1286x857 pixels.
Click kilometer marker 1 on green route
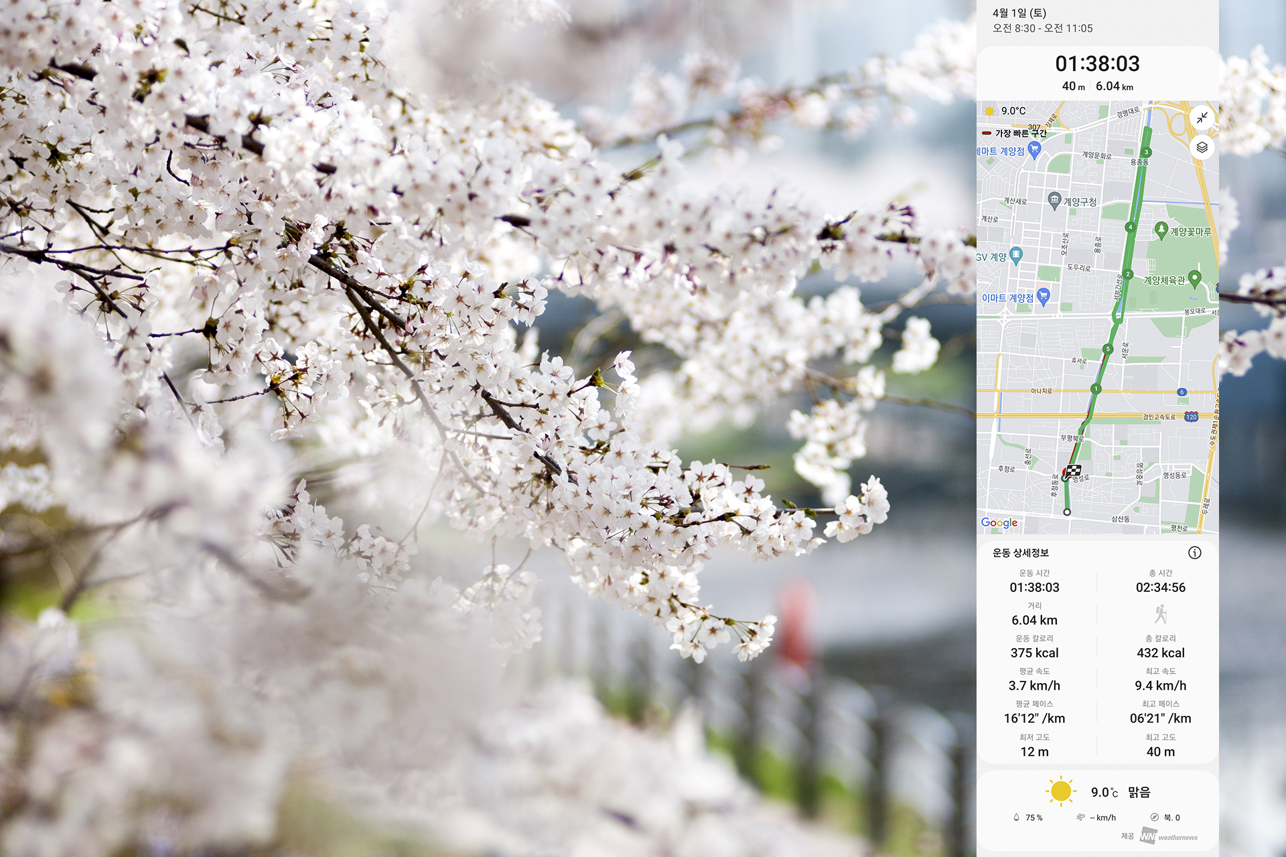(1096, 388)
